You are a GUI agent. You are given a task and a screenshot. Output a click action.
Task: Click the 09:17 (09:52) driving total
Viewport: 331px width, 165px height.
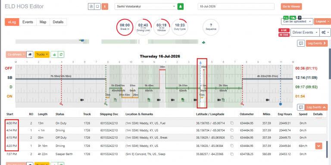pyautogui.click(x=306, y=87)
